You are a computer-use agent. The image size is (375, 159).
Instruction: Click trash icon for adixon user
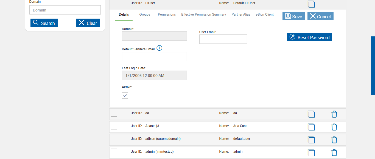tap(334, 140)
